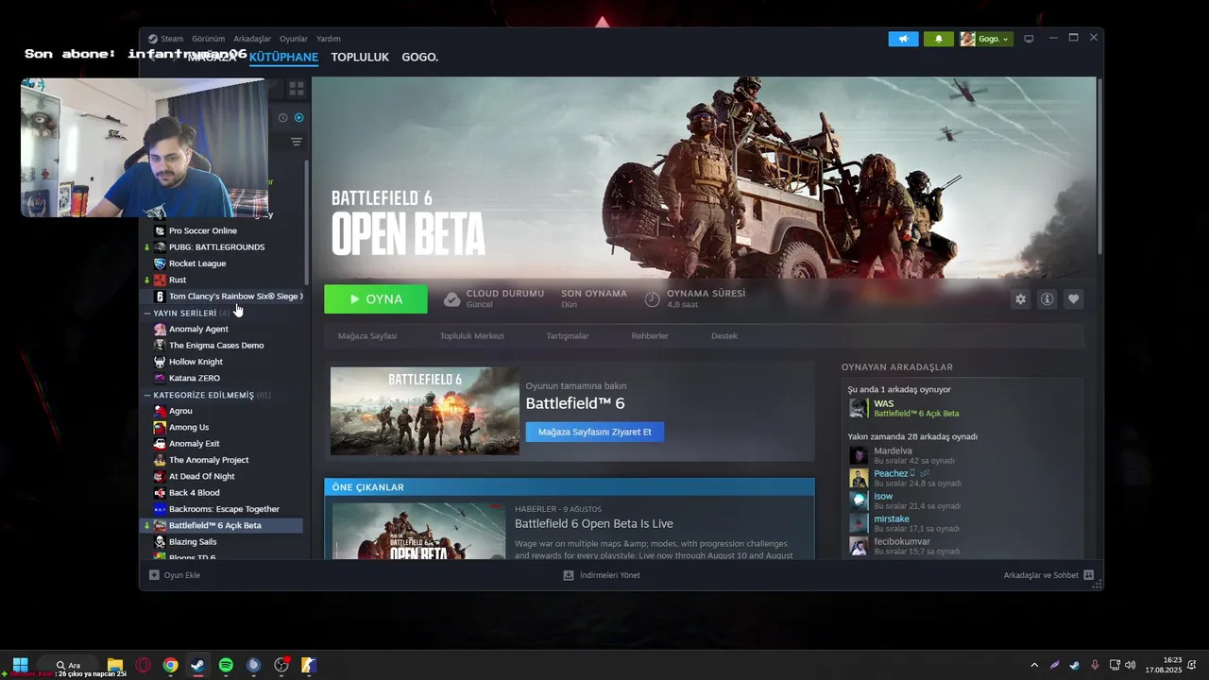Add Battlefield 6 to favorites with heart icon
1209x680 pixels.
coord(1073,299)
